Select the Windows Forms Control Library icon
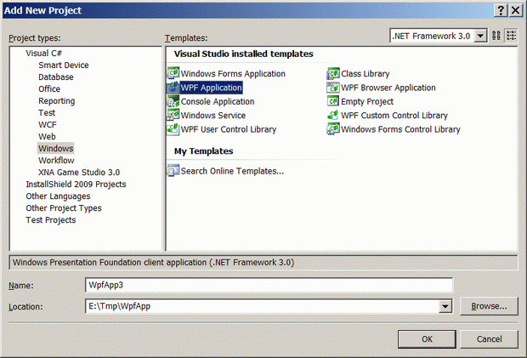The image size is (527, 358). coord(333,129)
